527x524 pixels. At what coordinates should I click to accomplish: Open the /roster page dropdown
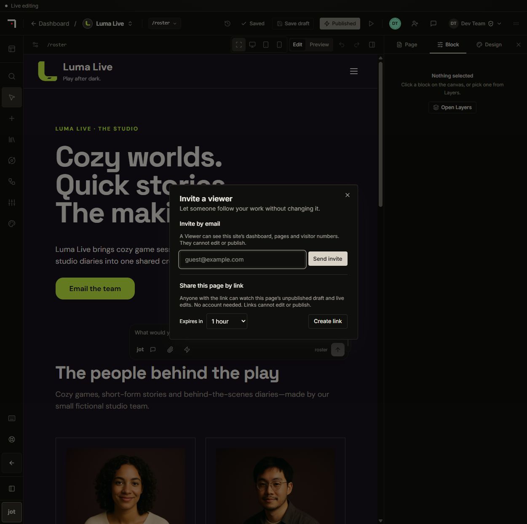pos(164,23)
